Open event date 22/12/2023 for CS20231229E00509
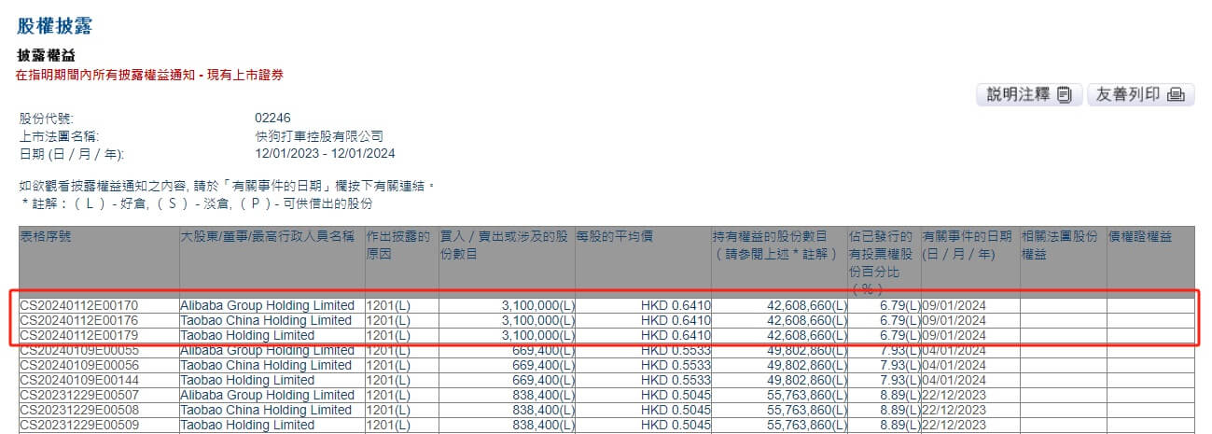 point(954,425)
